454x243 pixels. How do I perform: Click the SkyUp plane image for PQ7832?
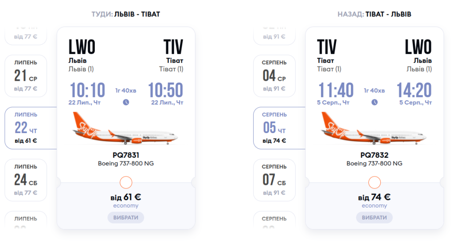tap(374, 129)
